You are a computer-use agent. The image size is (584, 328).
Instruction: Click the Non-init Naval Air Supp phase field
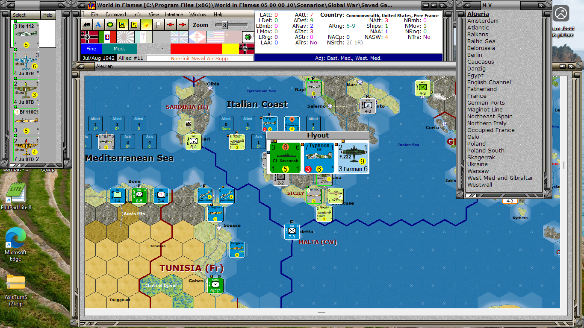pyautogui.click(x=200, y=59)
